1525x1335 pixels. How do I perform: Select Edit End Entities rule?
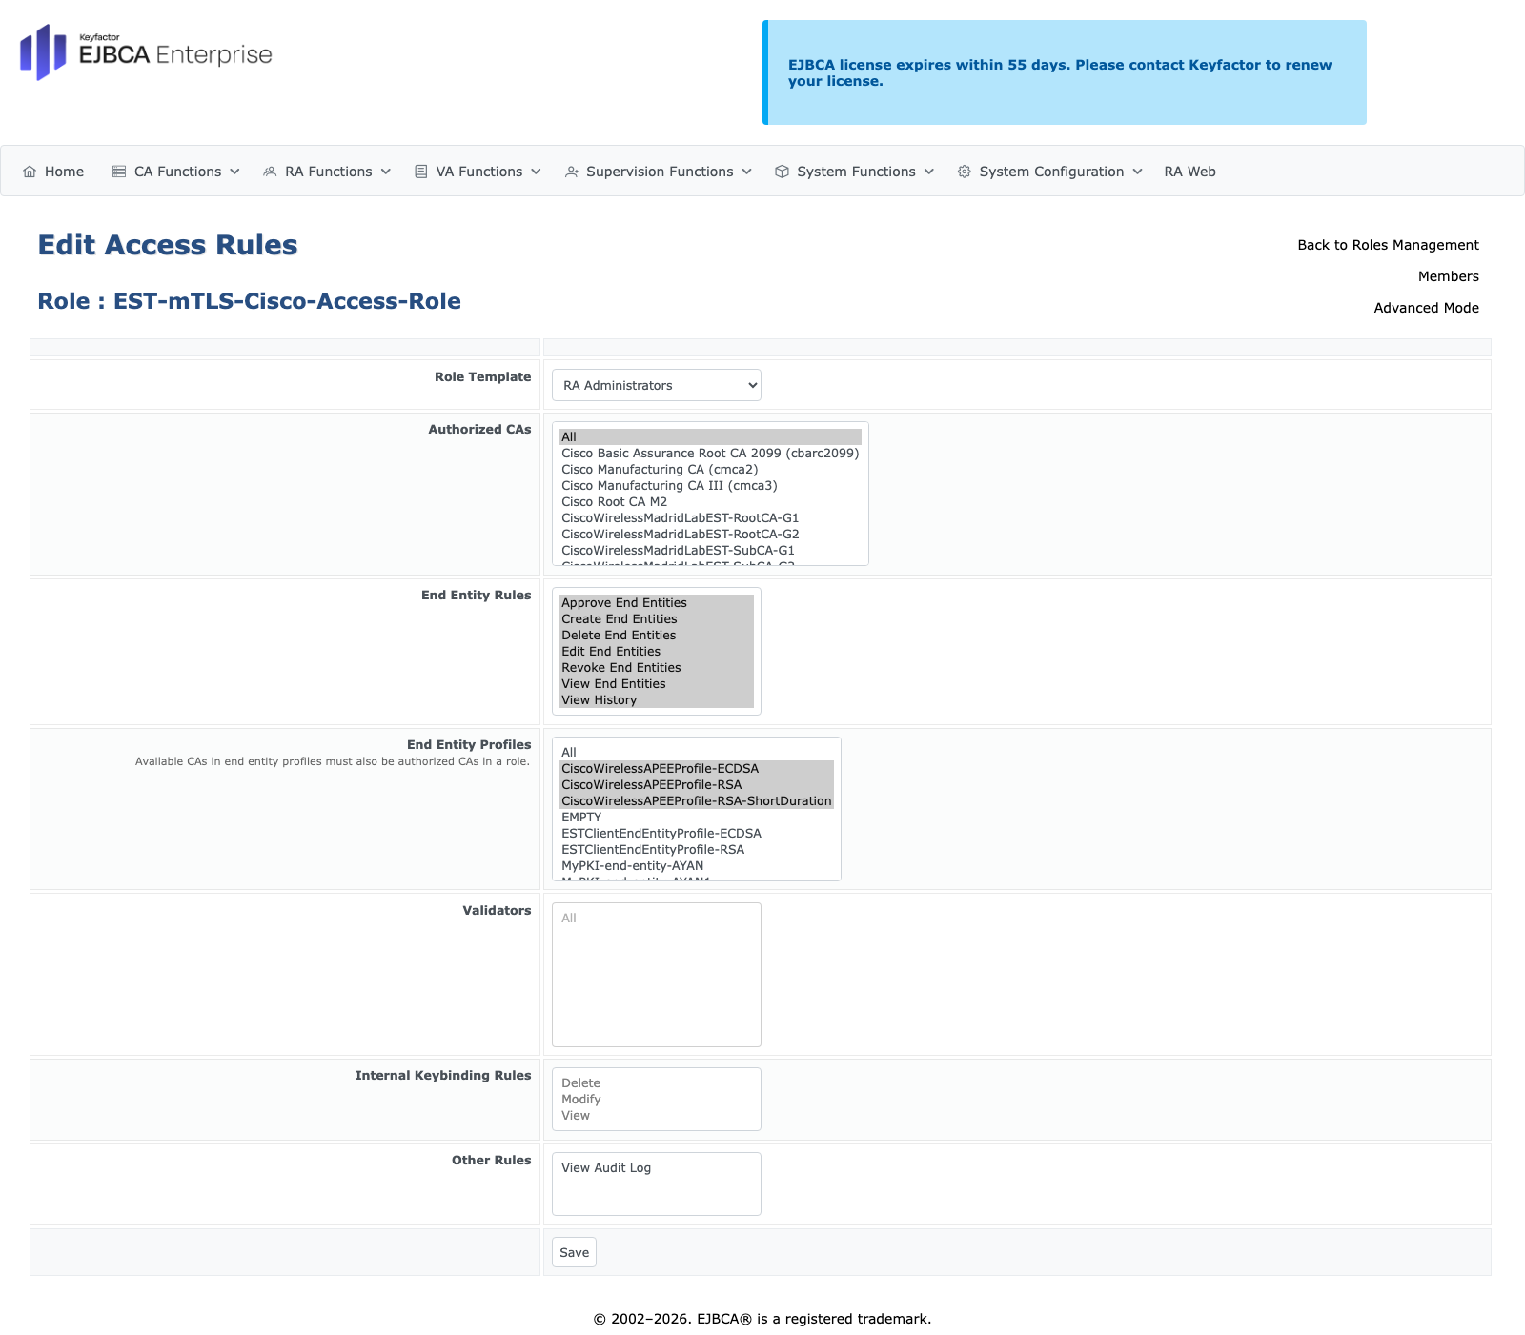pyautogui.click(x=657, y=652)
